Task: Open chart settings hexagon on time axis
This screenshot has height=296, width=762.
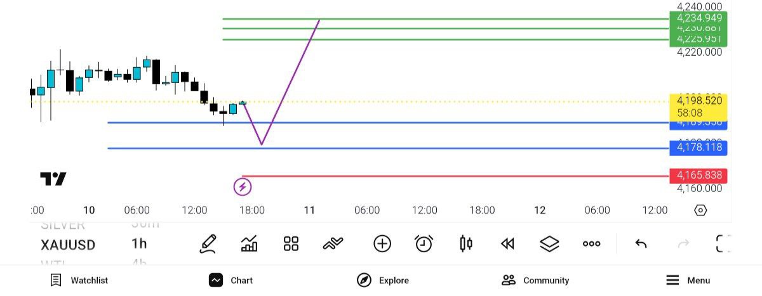Action: pos(700,210)
